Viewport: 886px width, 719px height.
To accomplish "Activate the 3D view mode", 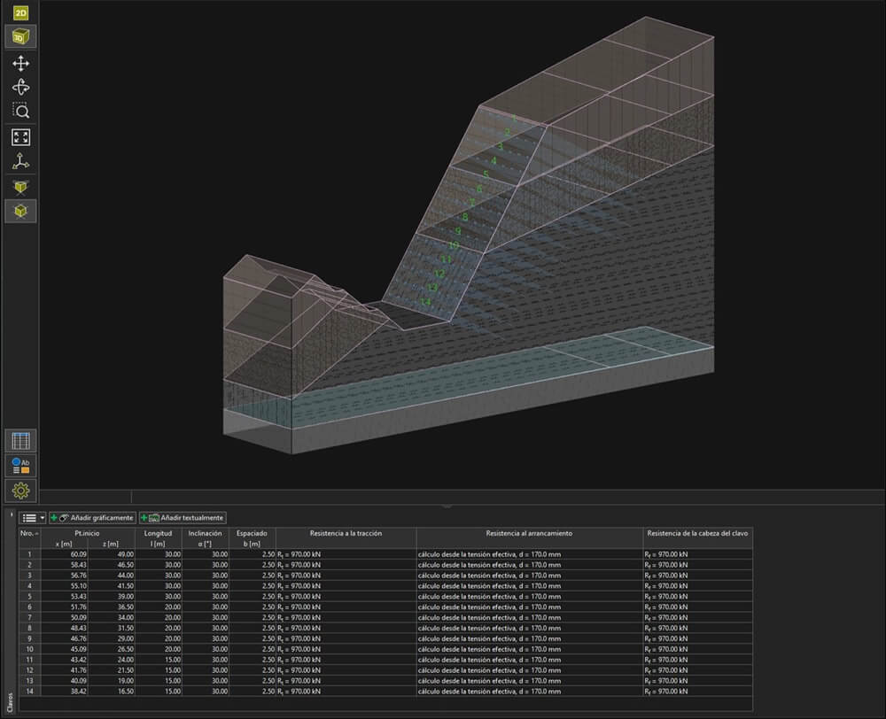I will tap(21, 36).
